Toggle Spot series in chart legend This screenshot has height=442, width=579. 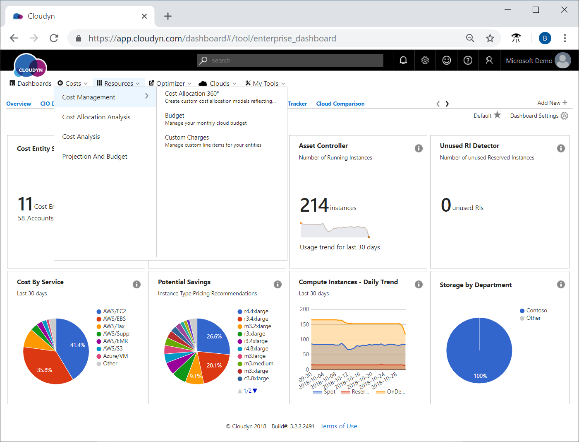tap(325, 392)
